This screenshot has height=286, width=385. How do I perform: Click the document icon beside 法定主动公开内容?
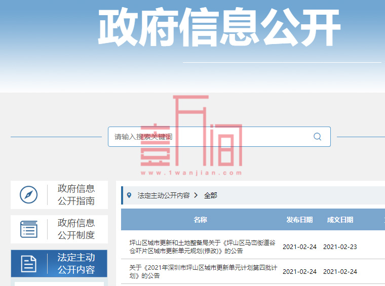(29, 264)
